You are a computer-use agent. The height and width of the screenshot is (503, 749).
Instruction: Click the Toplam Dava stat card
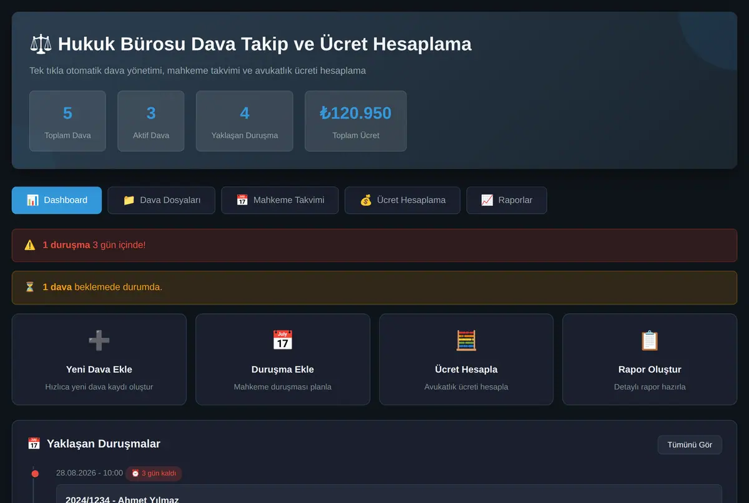click(x=67, y=121)
